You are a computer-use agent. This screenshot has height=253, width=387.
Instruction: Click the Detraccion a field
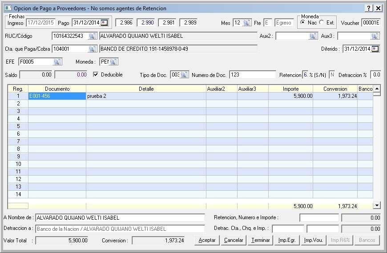(x=120, y=229)
